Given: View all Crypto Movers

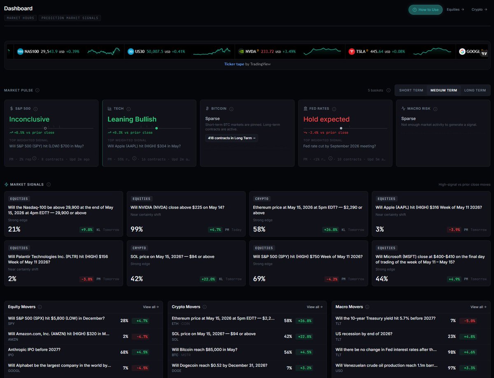Looking at the screenshot, I should tap(315, 307).
